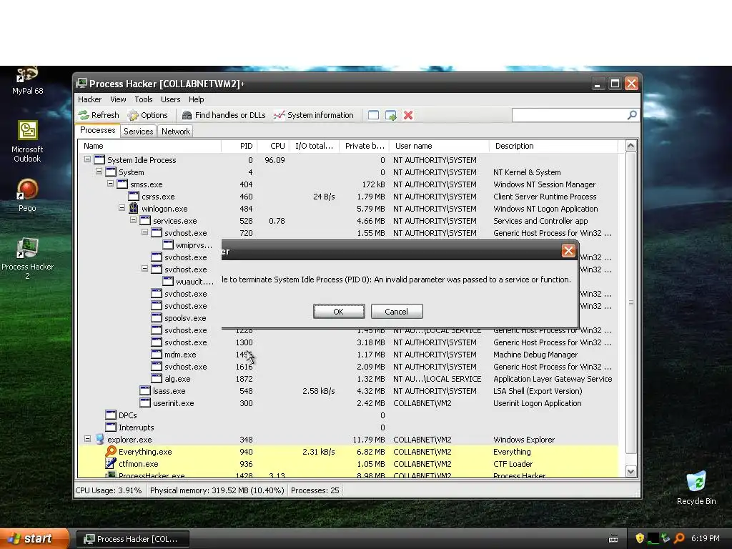
Task: Open MyPal 68 desktop icon
Action: tap(28, 81)
